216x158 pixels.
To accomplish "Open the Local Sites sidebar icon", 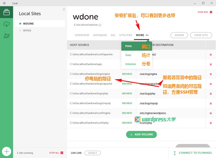I will (6, 12).
